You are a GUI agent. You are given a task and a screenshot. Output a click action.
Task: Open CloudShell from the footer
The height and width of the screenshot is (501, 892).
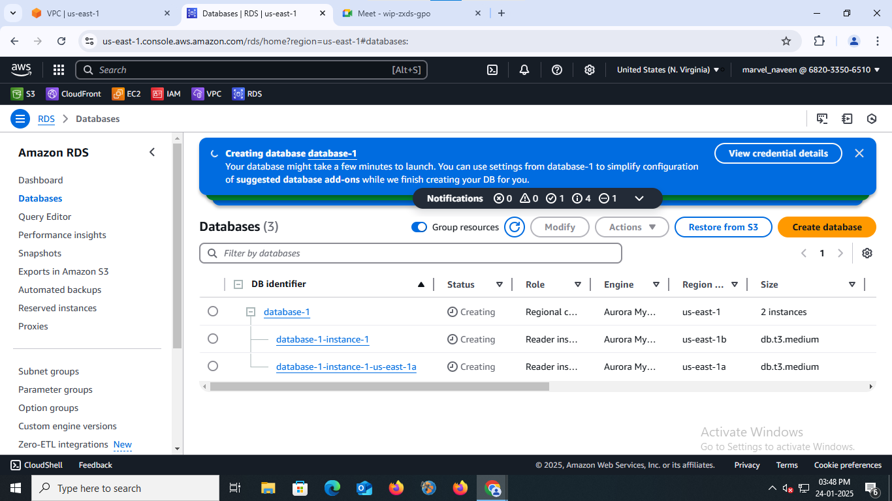tap(36, 465)
